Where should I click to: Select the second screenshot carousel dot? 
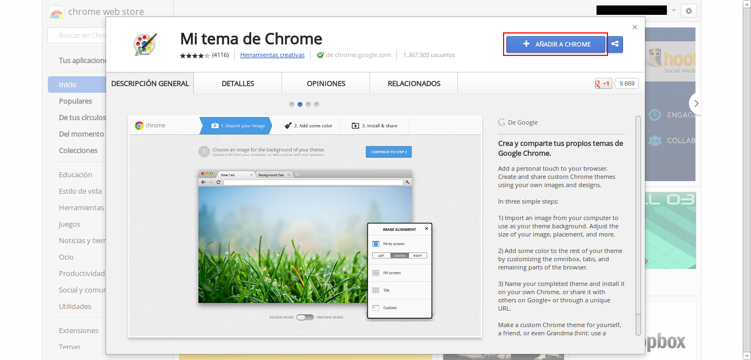click(300, 104)
